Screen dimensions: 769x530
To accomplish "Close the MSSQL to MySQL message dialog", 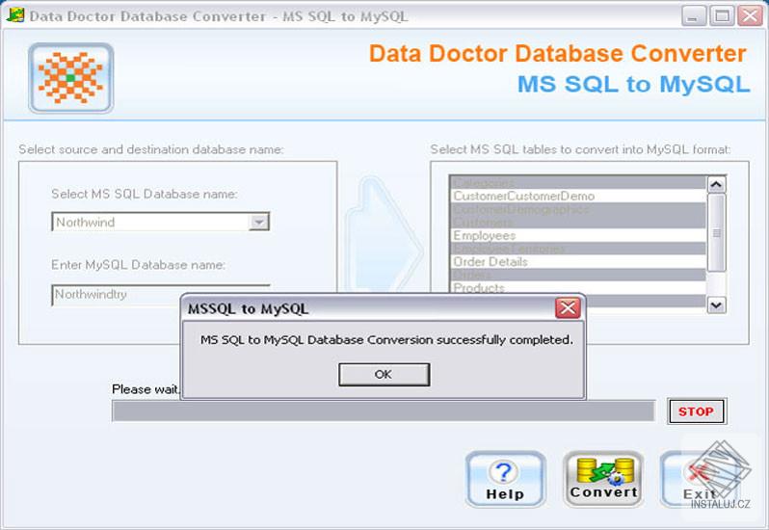I will (568, 308).
